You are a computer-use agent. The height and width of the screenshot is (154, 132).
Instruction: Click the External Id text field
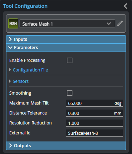coord(94,133)
